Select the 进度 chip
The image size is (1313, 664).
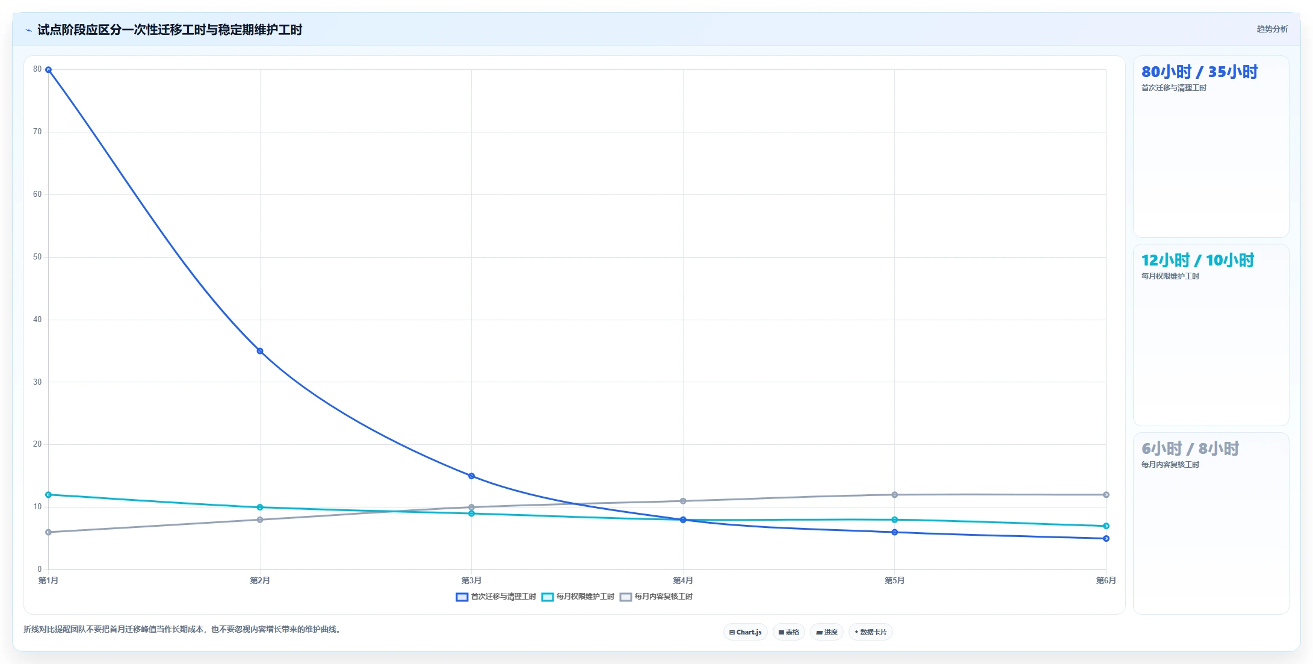(x=826, y=632)
